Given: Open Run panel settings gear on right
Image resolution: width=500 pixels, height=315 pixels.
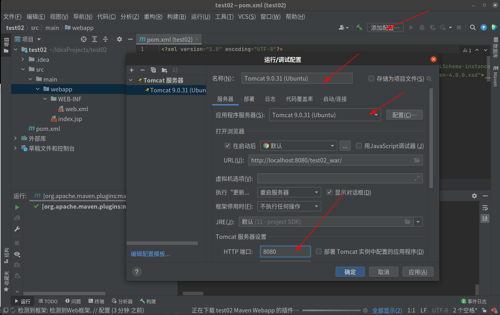Looking at the screenshot, I should coord(474,196).
